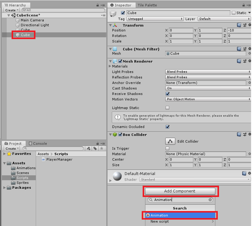Open Hierarchy Create menu button
The image size is (252, 226).
12,10
